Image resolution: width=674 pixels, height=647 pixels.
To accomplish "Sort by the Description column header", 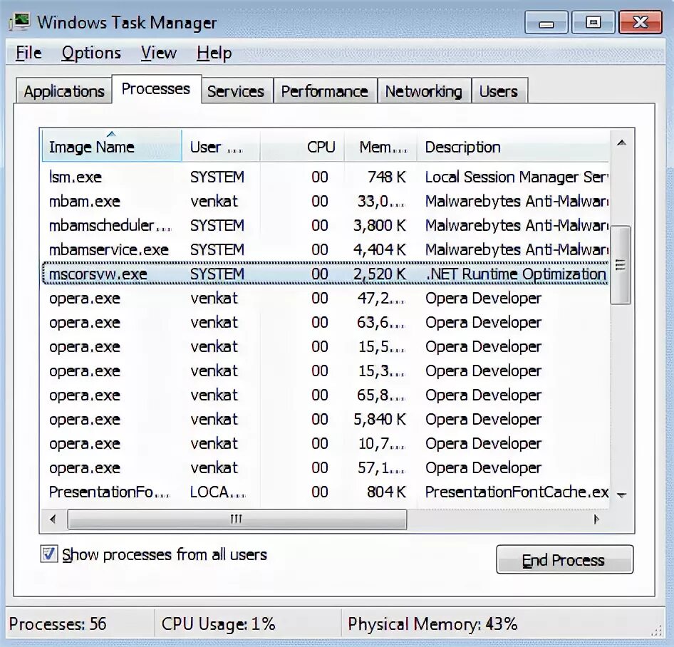I will pos(513,146).
